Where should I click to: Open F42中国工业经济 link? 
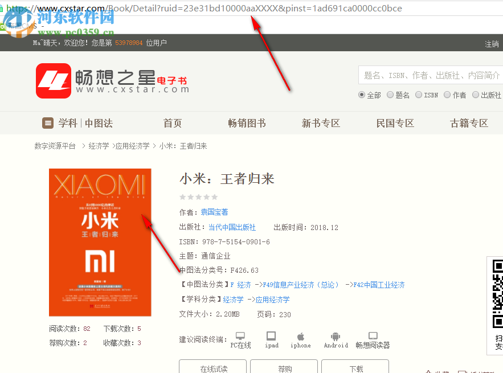pos(379,285)
